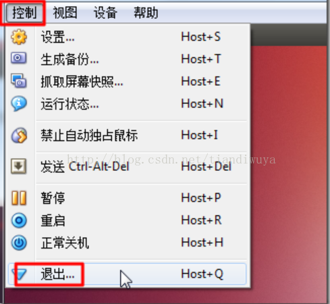Open the 控制 menu in the menu bar

coord(24,12)
